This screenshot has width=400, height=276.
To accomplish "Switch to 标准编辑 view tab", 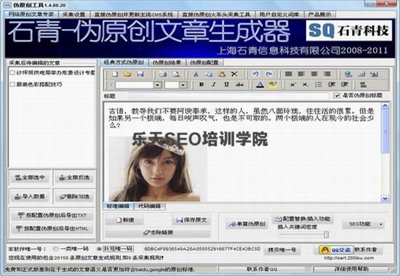I will 118,206.
